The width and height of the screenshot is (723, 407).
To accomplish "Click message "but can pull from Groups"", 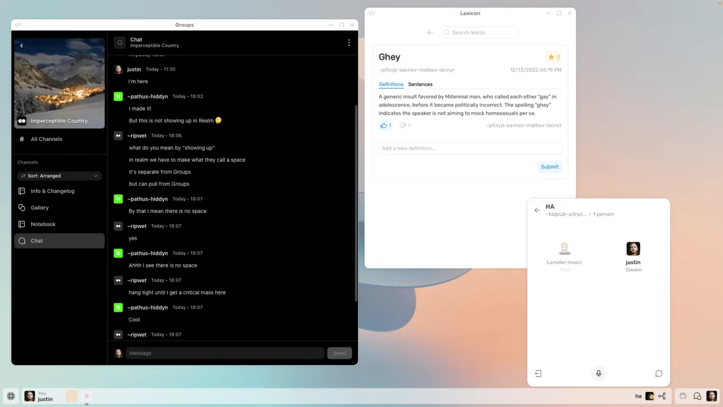I will point(159,184).
